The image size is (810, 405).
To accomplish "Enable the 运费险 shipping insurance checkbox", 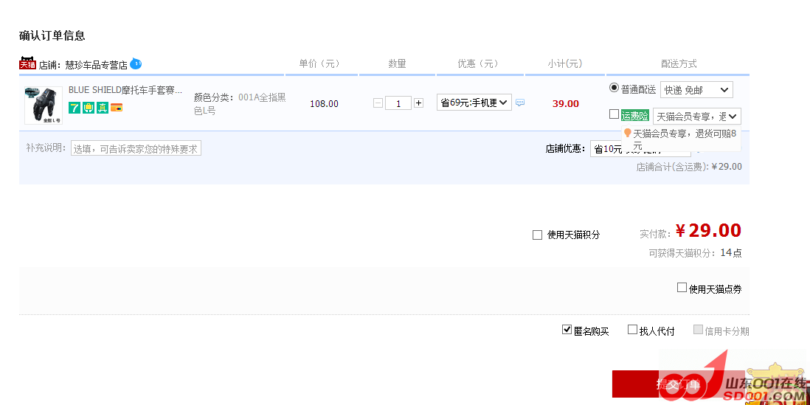I will click(614, 114).
